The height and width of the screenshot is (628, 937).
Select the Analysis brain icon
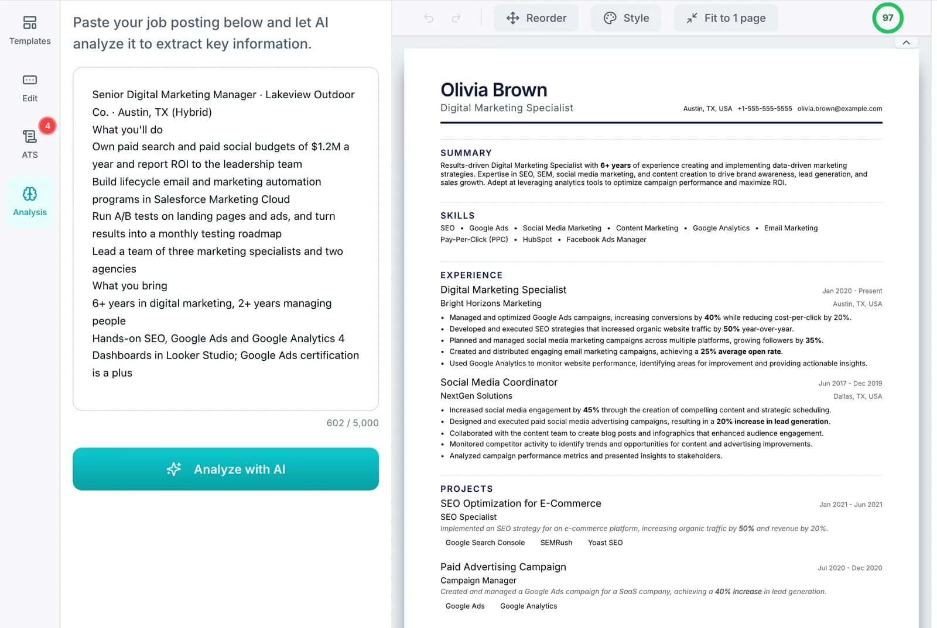30,194
